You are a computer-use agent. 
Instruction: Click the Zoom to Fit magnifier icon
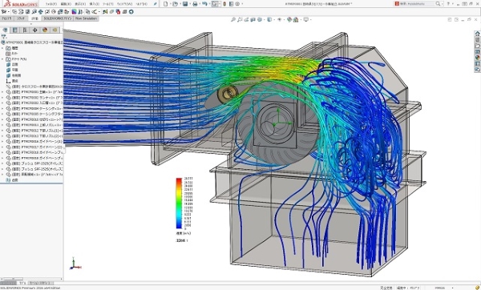click(233, 19)
